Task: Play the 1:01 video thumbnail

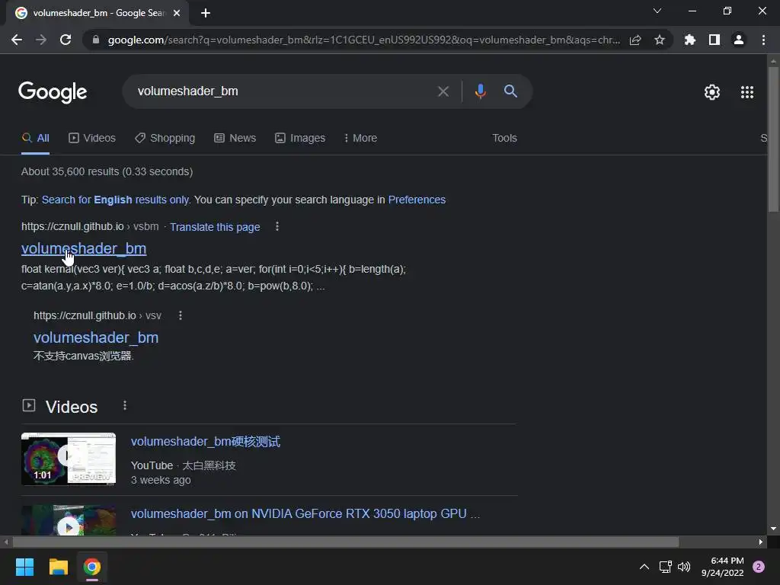Action: (x=68, y=459)
